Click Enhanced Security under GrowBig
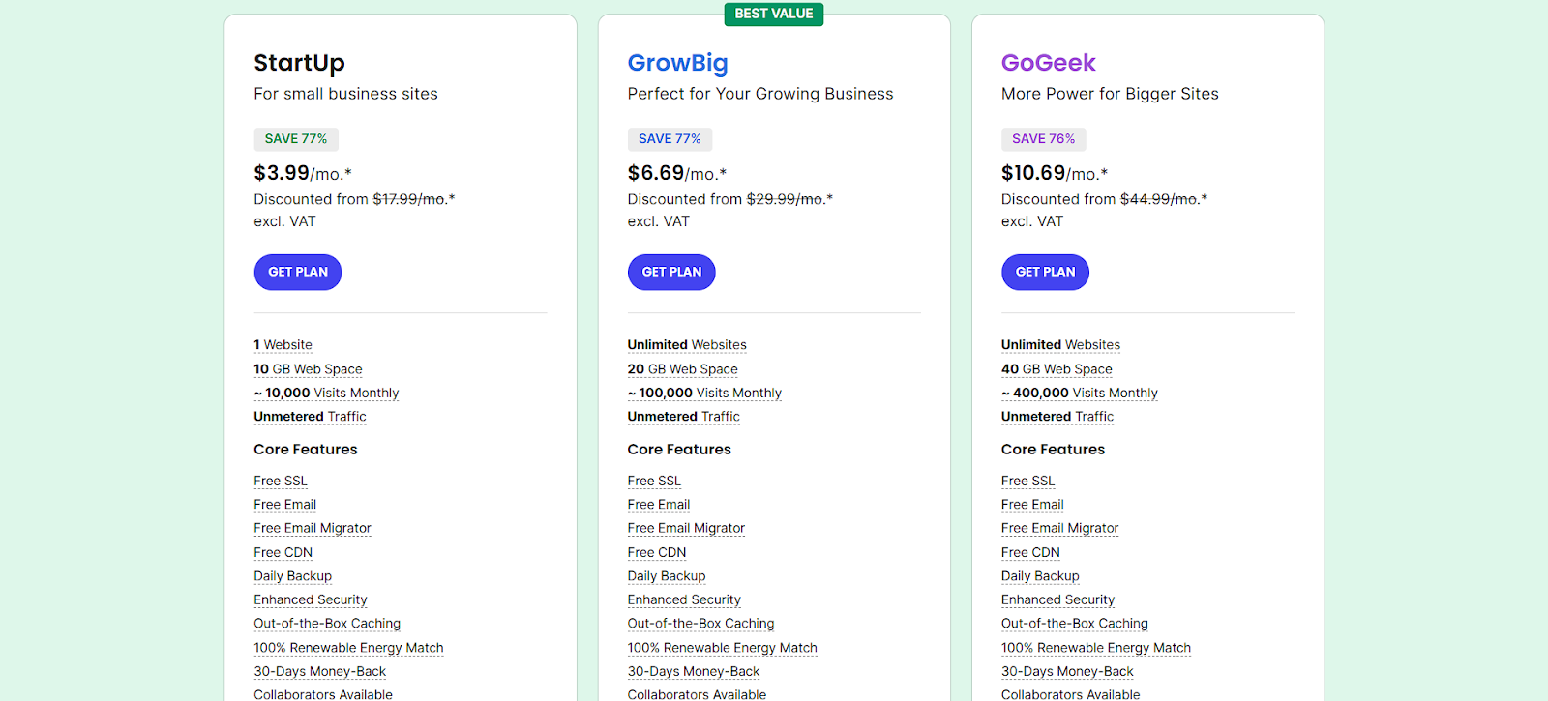This screenshot has width=1548, height=701. pos(684,599)
